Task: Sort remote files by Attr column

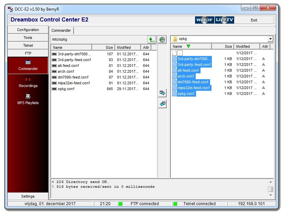Action: pyautogui.click(x=146, y=47)
